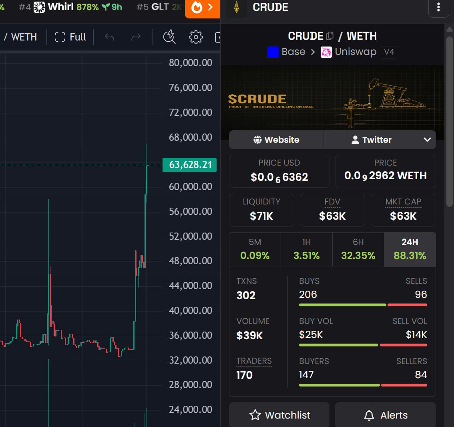Click the CRUDE token logo in header

[x=237, y=7]
